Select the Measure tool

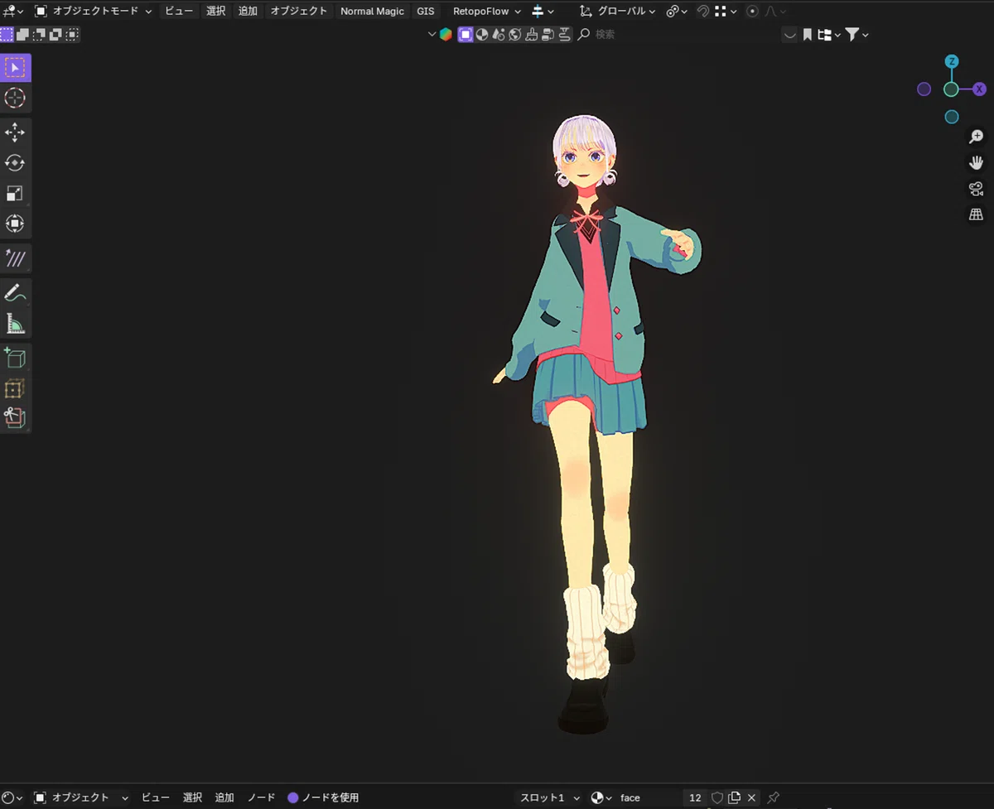(x=15, y=323)
